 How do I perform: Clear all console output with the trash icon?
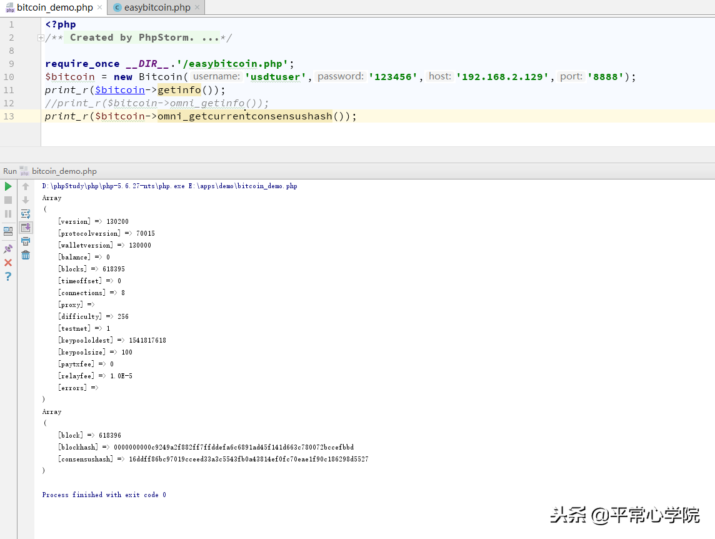coord(26,255)
